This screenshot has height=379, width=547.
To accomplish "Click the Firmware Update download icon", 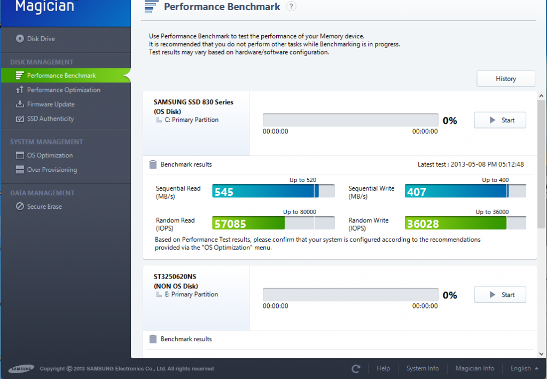I will pyautogui.click(x=20, y=104).
